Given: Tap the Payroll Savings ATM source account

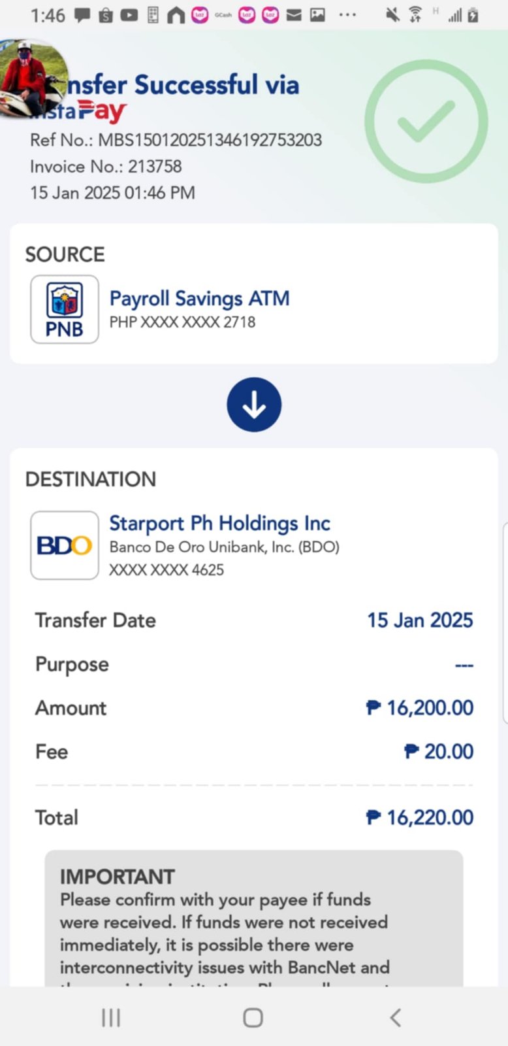Looking at the screenshot, I should point(199,299).
